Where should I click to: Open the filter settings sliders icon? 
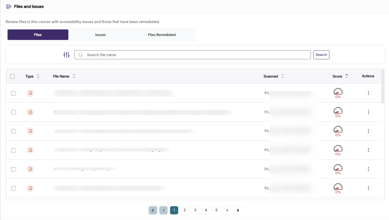(x=66, y=55)
